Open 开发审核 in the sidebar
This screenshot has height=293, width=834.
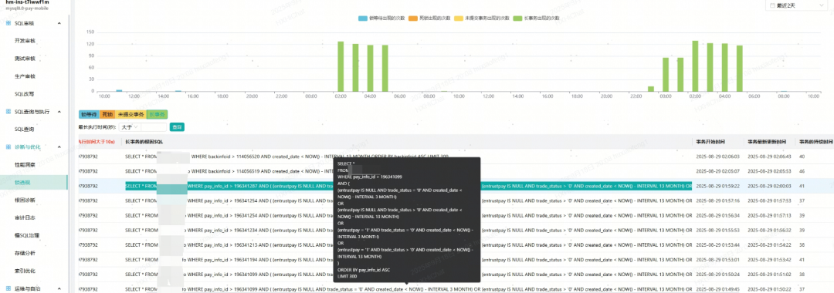(25, 41)
